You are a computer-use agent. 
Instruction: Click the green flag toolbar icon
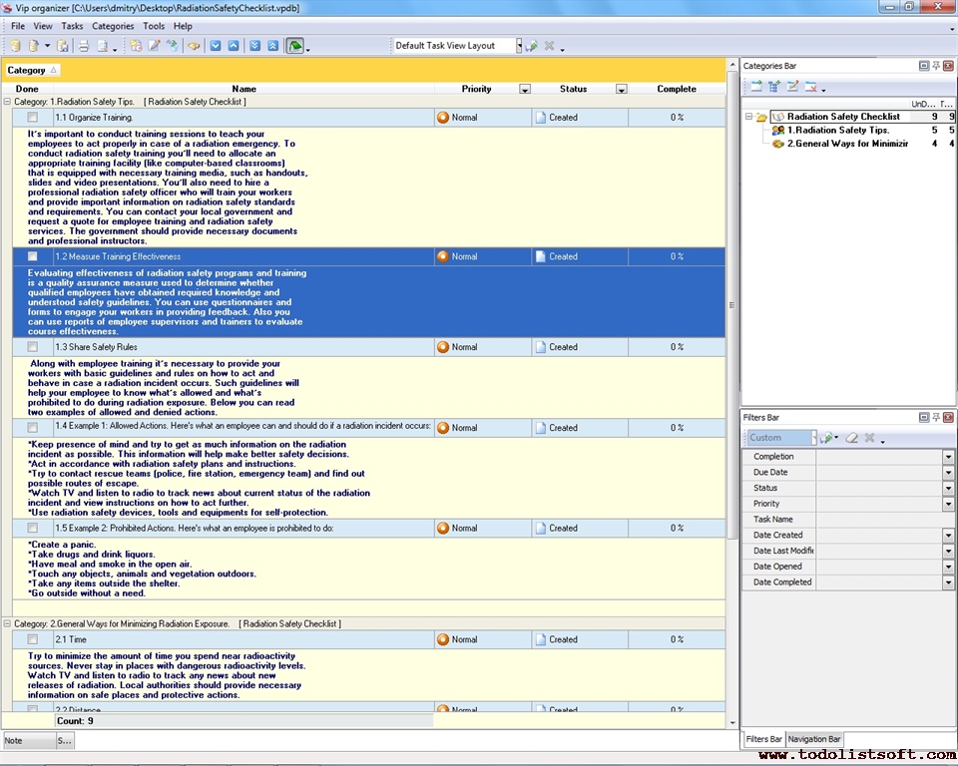(294, 46)
